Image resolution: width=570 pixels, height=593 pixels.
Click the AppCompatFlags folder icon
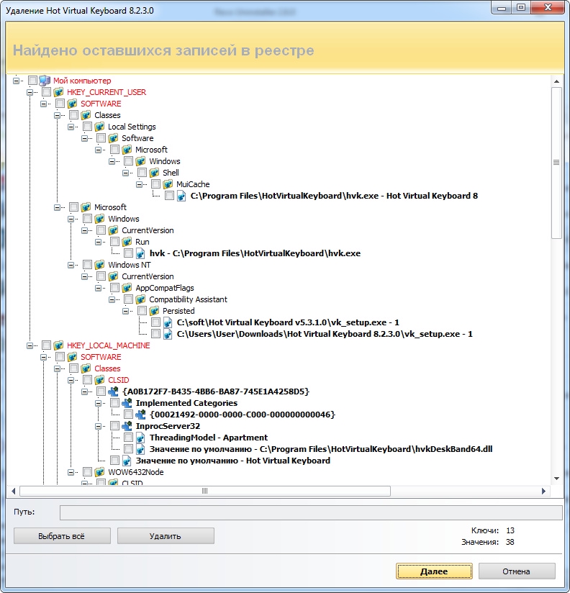127,288
